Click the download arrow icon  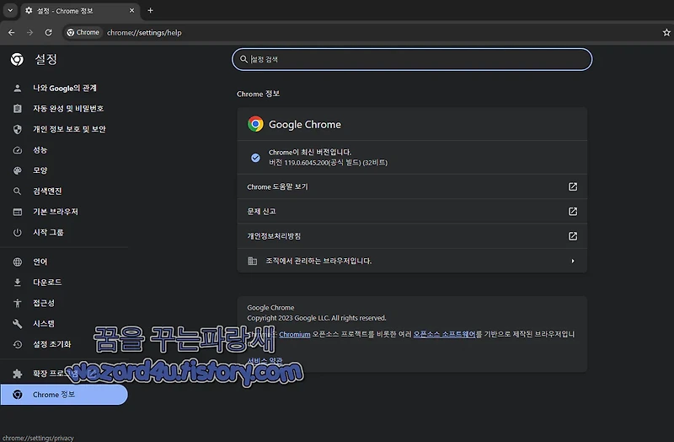17,283
